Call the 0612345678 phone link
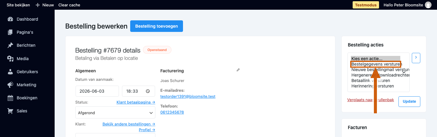Image resolution: width=437 pixels, height=137 pixels. click(172, 112)
